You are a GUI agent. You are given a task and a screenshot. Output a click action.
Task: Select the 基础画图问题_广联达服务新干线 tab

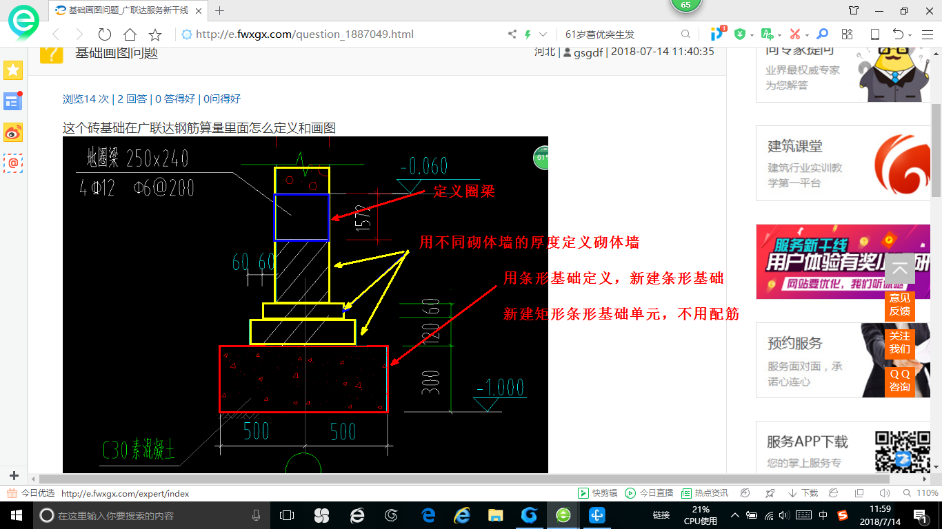(x=129, y=10)
